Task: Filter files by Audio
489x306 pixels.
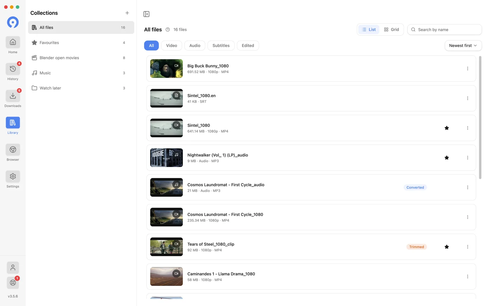Action: coord(195,45)
